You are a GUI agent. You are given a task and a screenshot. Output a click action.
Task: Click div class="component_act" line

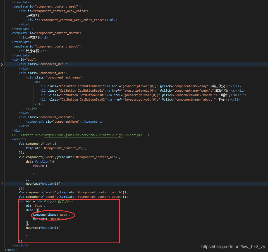[x=43, y=73]
